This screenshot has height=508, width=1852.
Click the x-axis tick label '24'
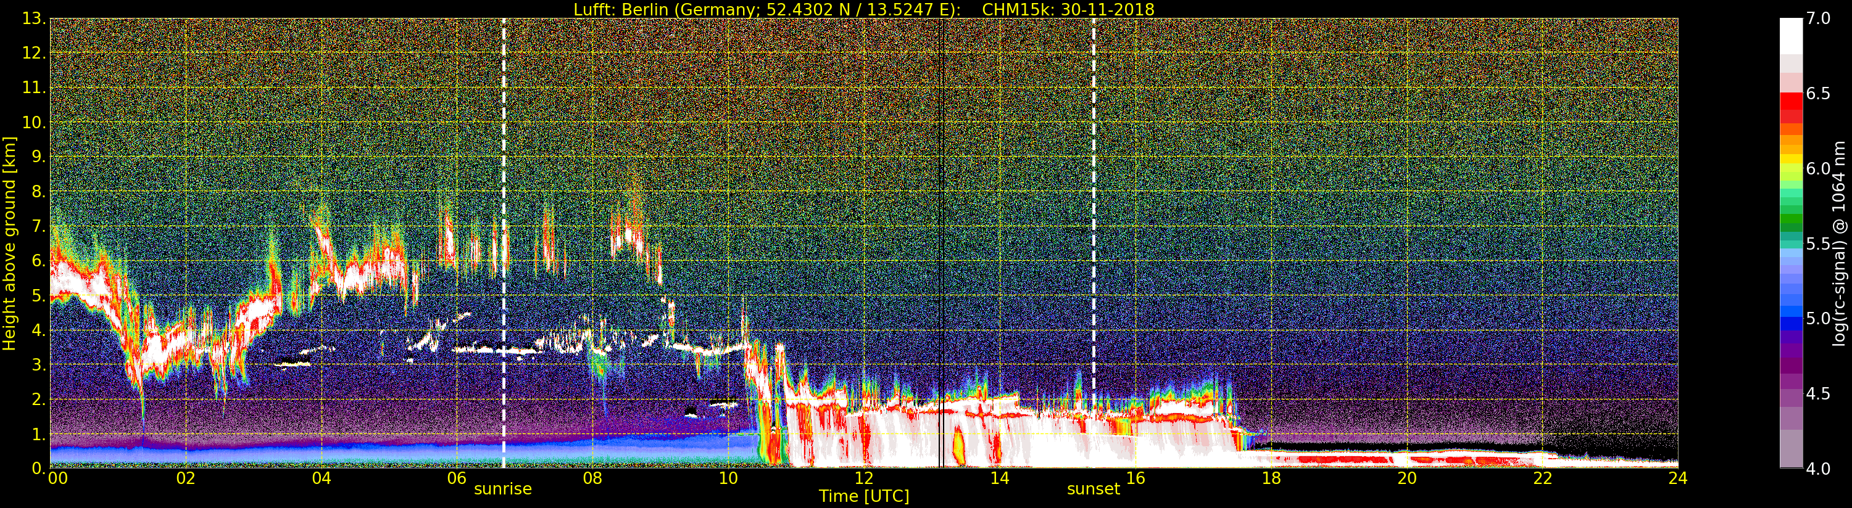1677,478
